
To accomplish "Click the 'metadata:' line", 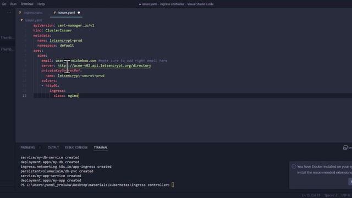I will 42,36.
